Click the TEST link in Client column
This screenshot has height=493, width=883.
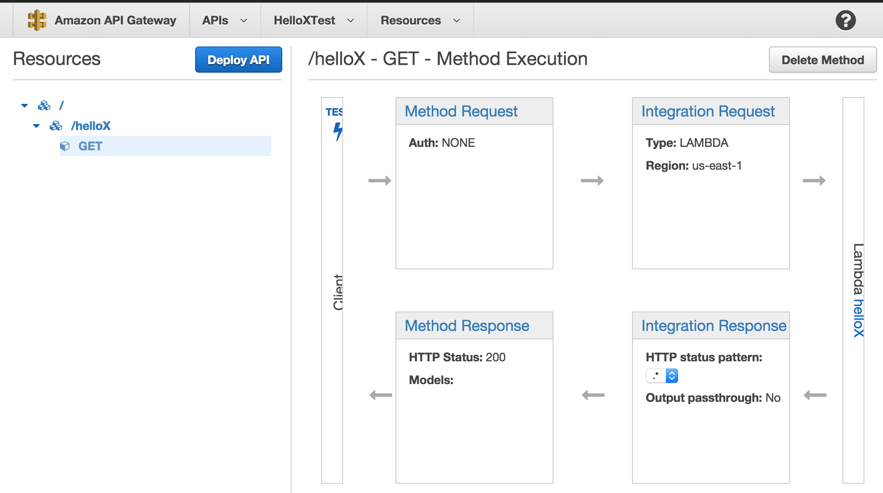(x=334, y=112)
